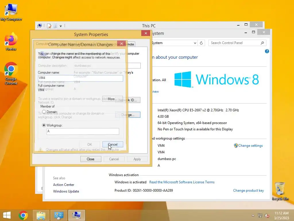
Task: Click This PC system menu icon
Action: (40, 26)
